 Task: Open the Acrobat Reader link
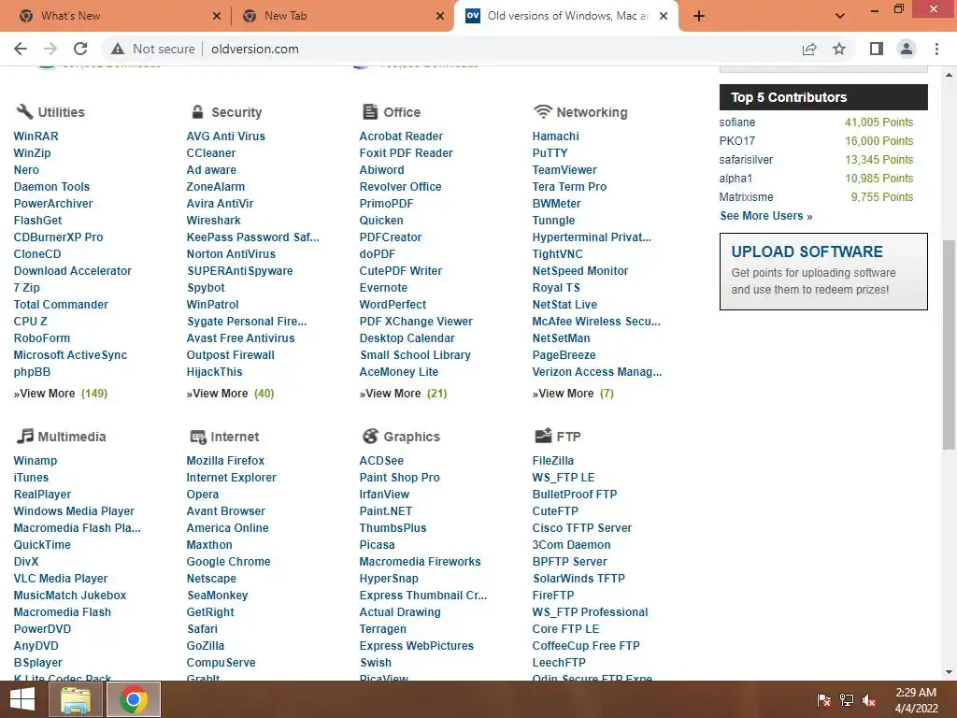pos(401,136)
